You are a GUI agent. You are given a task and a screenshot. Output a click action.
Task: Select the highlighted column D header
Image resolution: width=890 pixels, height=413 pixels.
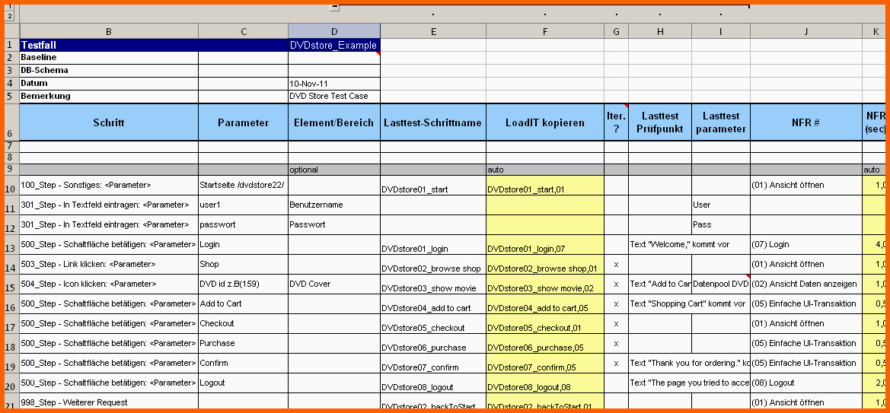(x=334, y=32)
